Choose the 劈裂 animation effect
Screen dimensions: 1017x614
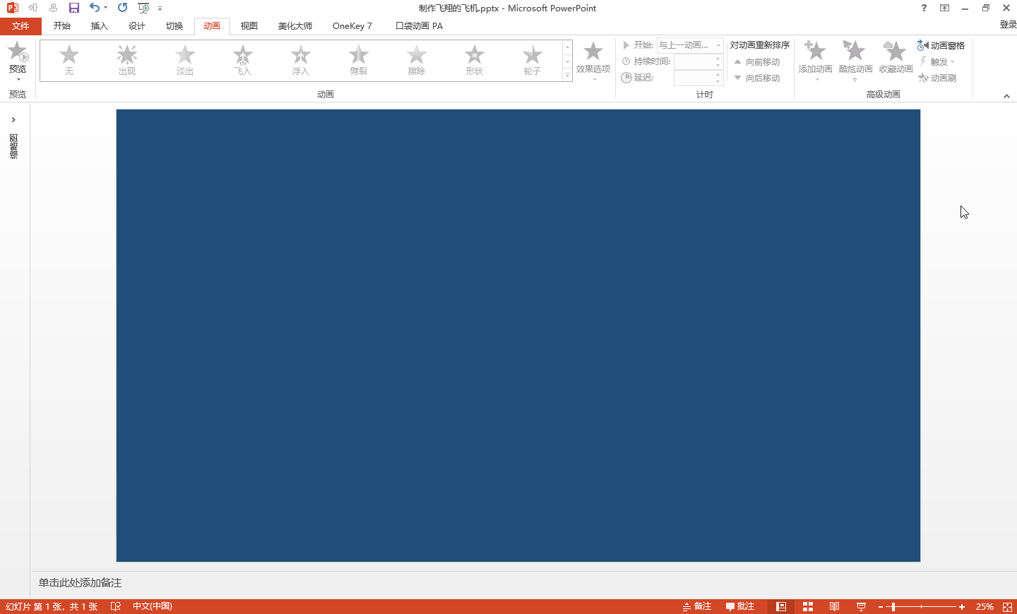(359, 61)
